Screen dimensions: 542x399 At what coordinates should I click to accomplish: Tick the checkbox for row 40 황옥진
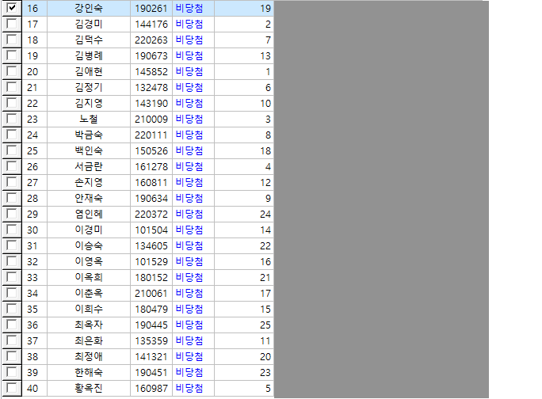[x=12, y=388]
